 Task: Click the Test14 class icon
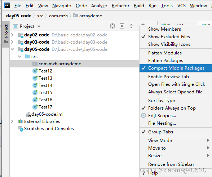(x=35, y=85)
